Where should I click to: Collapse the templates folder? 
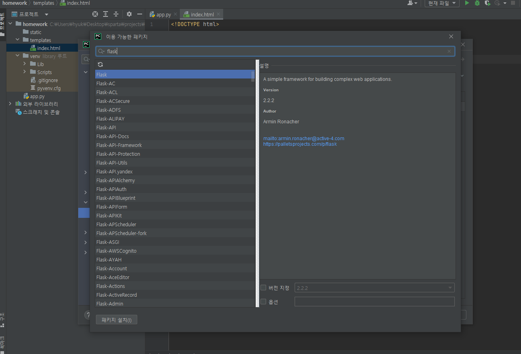18,40
